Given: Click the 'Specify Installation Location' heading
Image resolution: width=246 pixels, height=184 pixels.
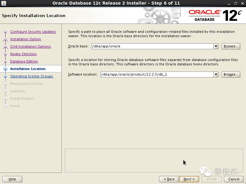Looking at the screenshot, I should (x=34, y=16).
